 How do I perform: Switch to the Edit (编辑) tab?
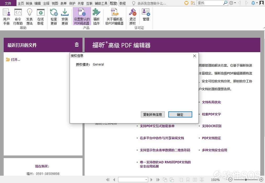(37, 3)
